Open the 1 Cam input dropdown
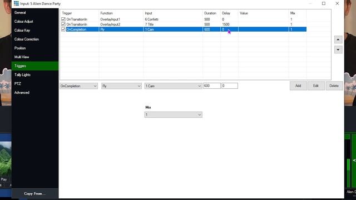Screen dimensions: 356x200 (x=173, y=86)
